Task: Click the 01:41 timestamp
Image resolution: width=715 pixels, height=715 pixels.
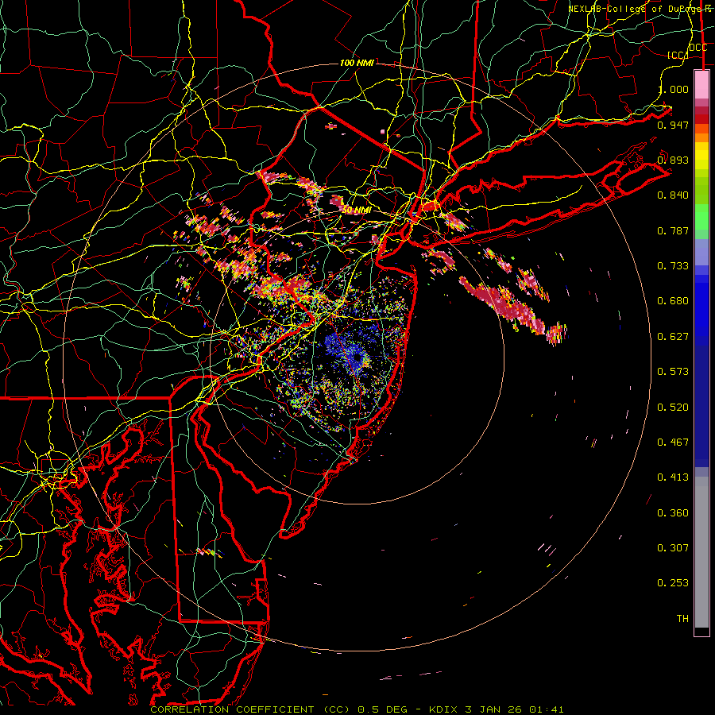Action: (x=547, y=709)
